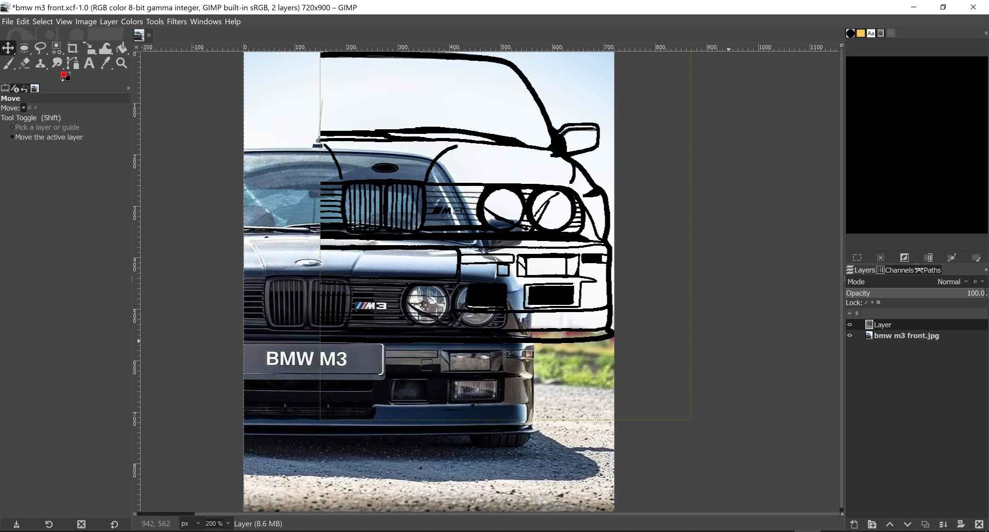This screenshot has width=989, height=532.
Task: Click the black background color swatch
Action: point(68,78)
